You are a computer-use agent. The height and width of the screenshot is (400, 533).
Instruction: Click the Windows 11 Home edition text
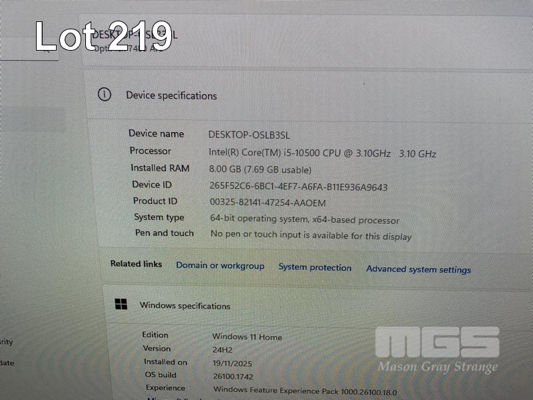[x=247, y=337]
